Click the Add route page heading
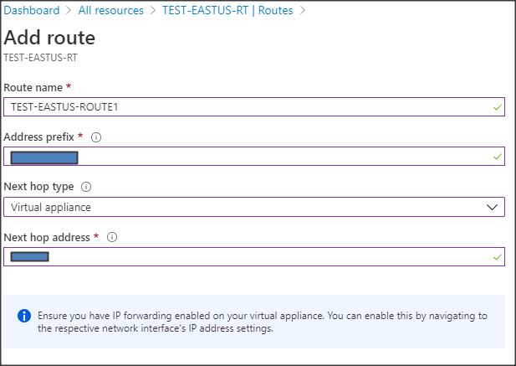This screenshot has height=366, width=516. pos(50,38)
